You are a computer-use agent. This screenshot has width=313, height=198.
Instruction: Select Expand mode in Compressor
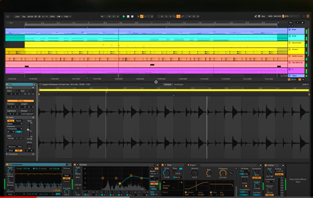66,181
